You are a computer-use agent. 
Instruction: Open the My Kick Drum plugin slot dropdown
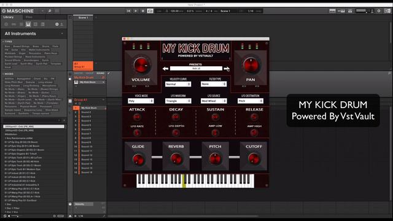104,82
